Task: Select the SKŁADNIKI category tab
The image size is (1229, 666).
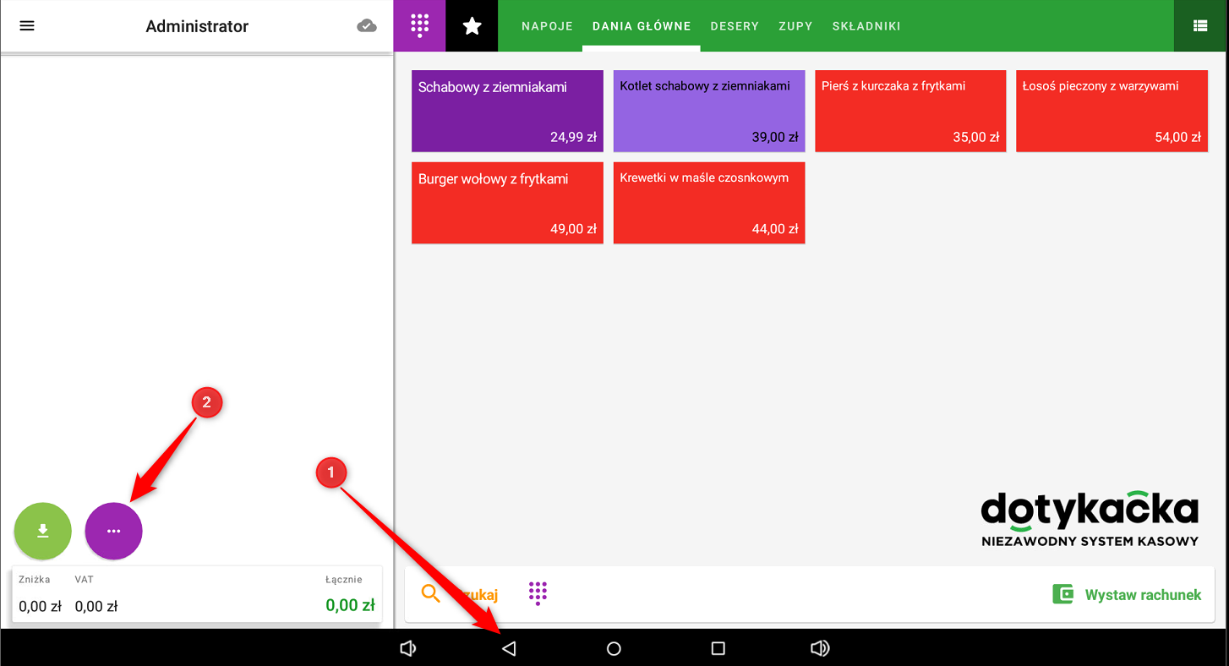Action: coord(866,26)
